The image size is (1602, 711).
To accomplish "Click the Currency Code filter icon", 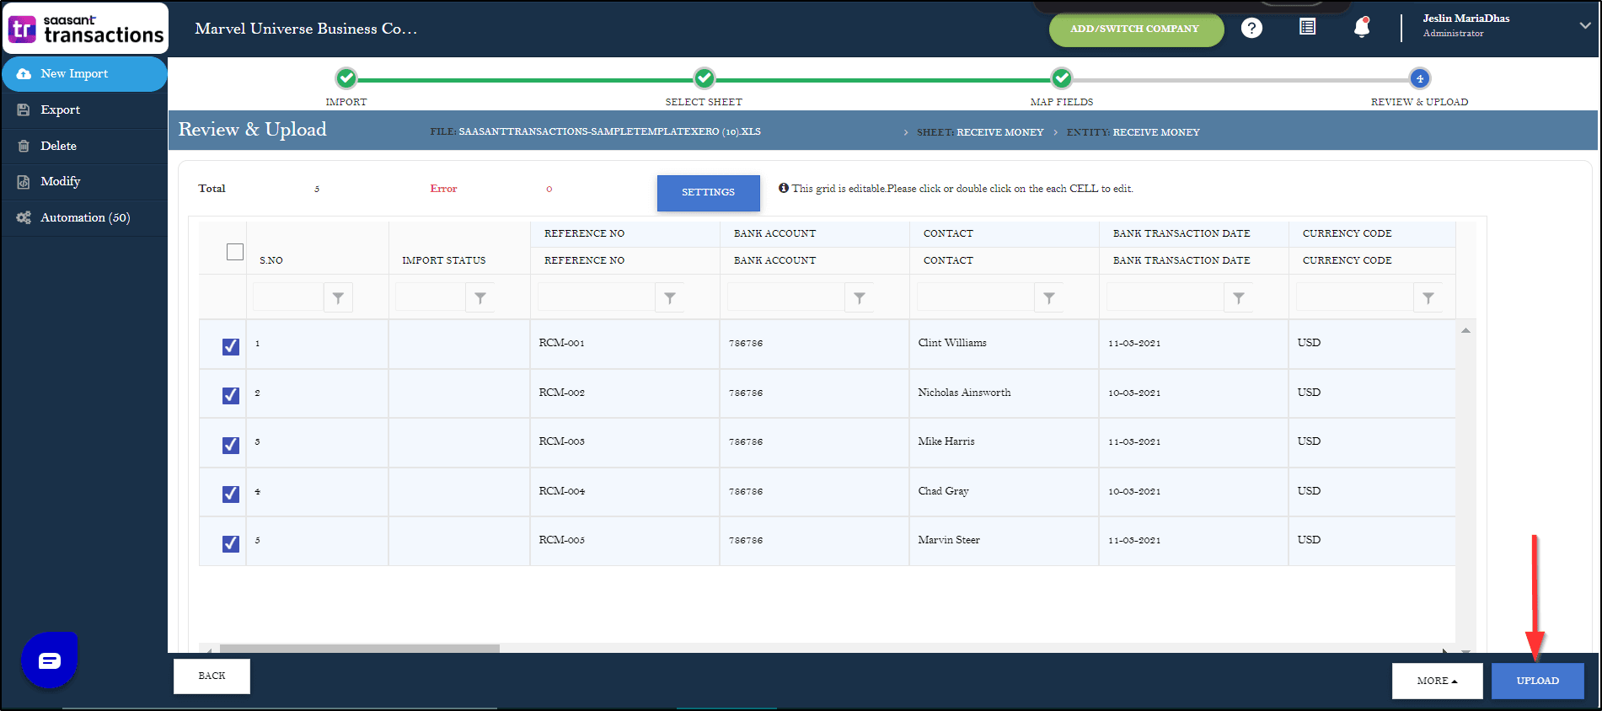I will [1428, 298].
